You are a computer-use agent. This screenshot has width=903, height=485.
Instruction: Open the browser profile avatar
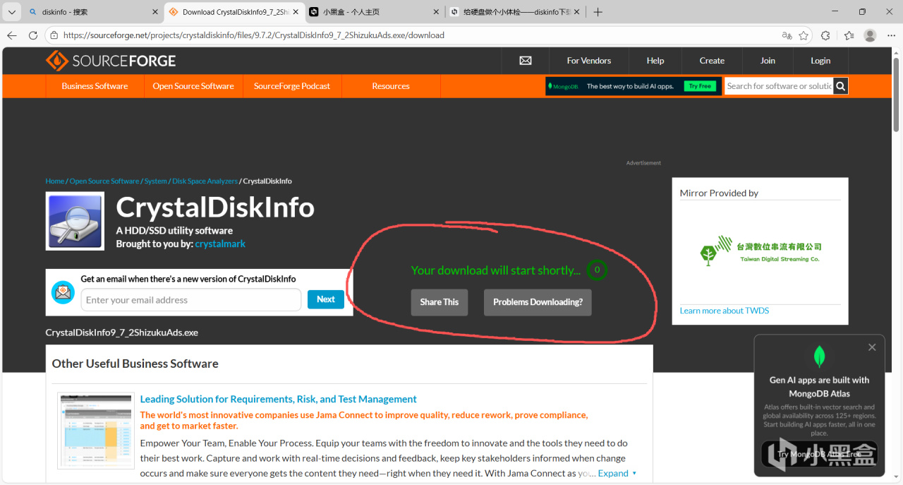(871, 35)
